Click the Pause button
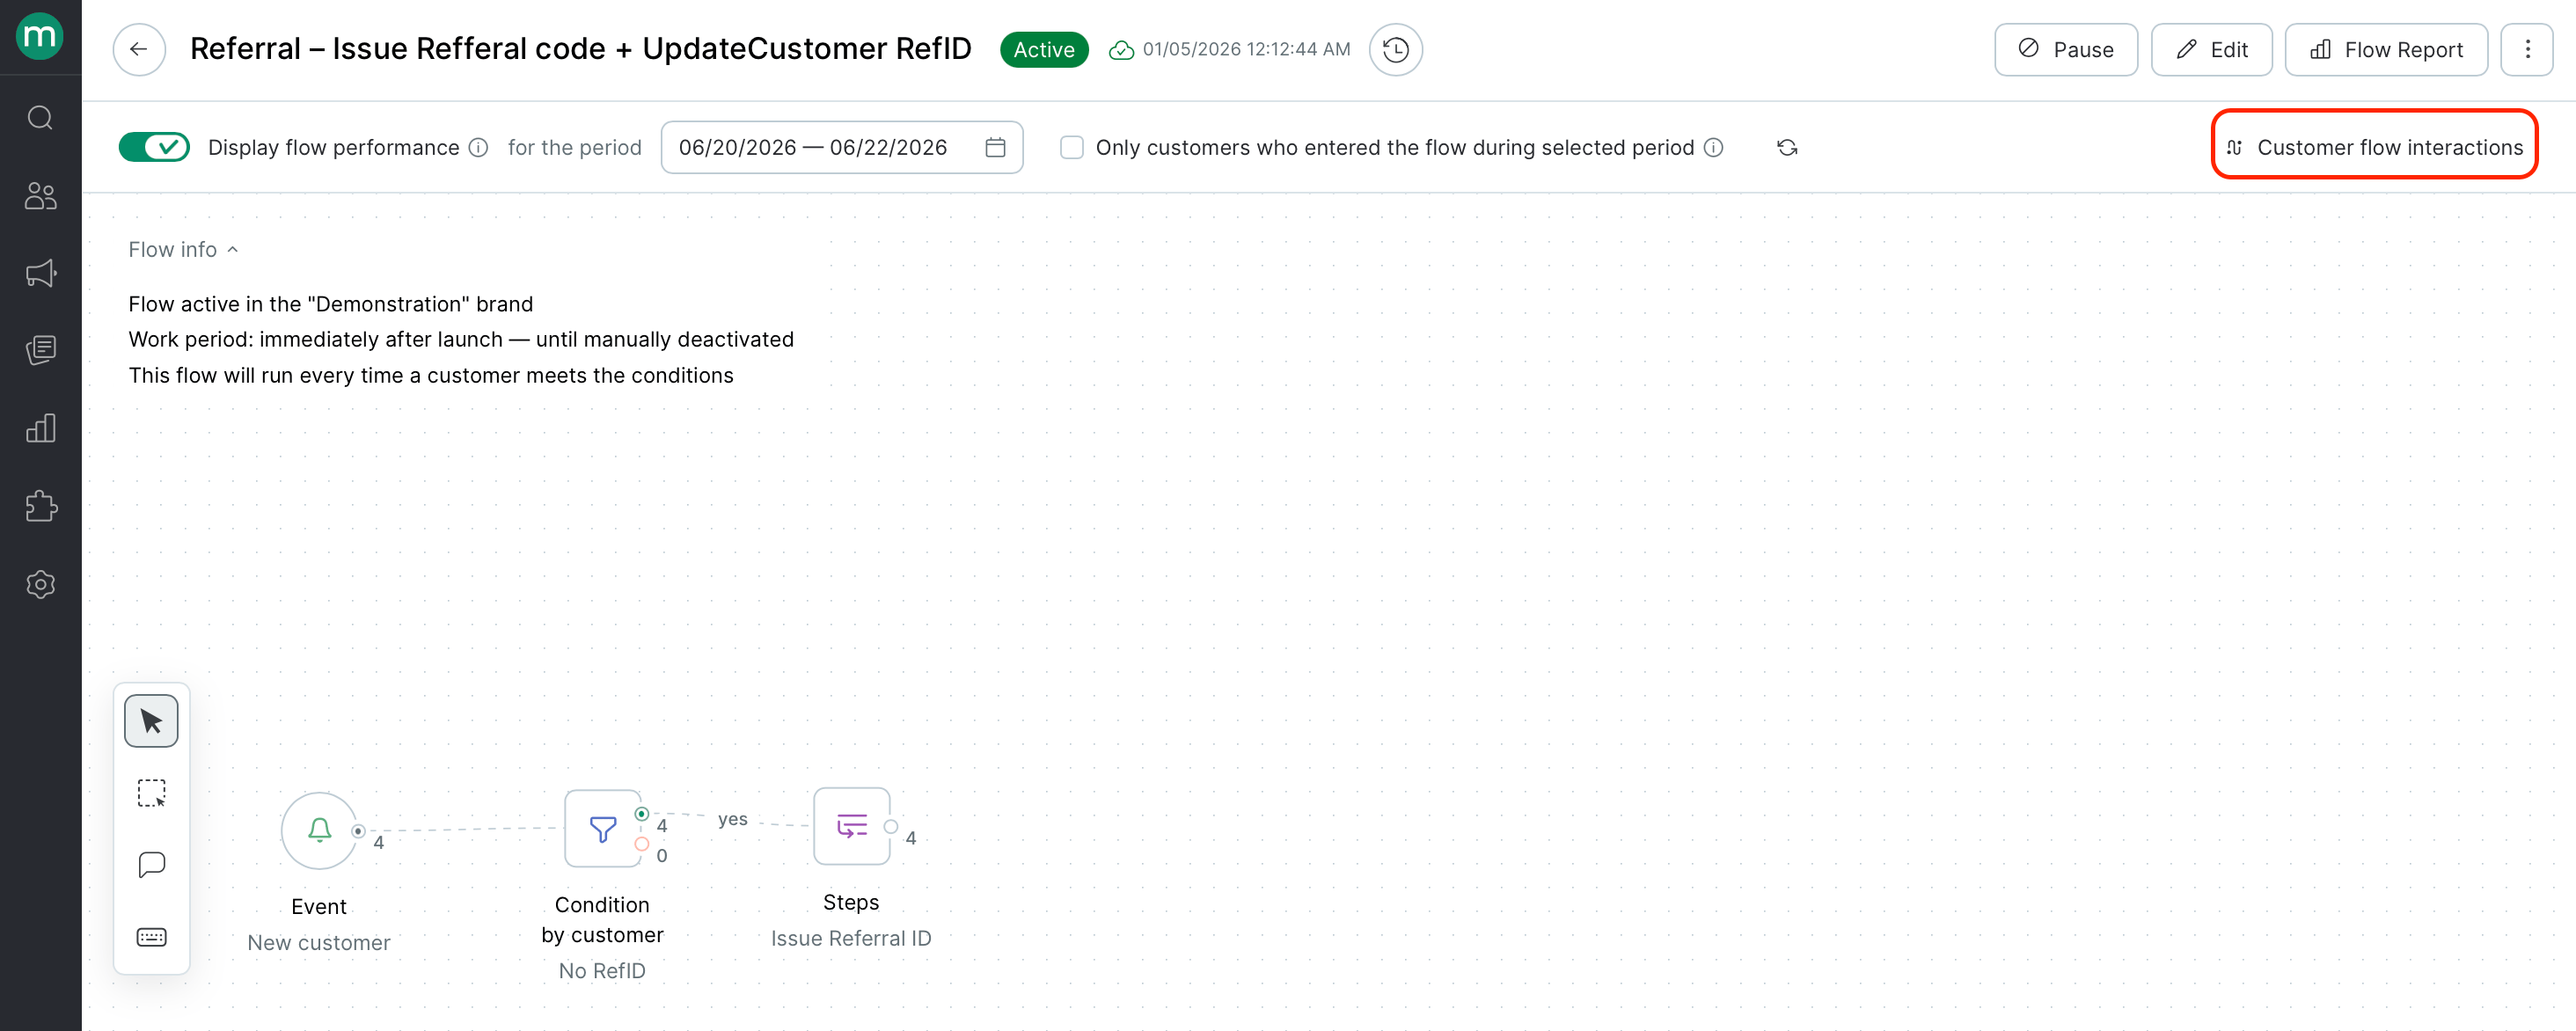 pos(2065,49)
